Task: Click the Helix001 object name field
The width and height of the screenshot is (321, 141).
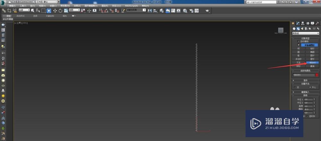Action: click(304, 75)
